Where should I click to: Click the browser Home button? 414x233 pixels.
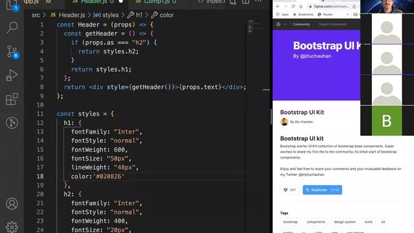(x=301, y=6)
